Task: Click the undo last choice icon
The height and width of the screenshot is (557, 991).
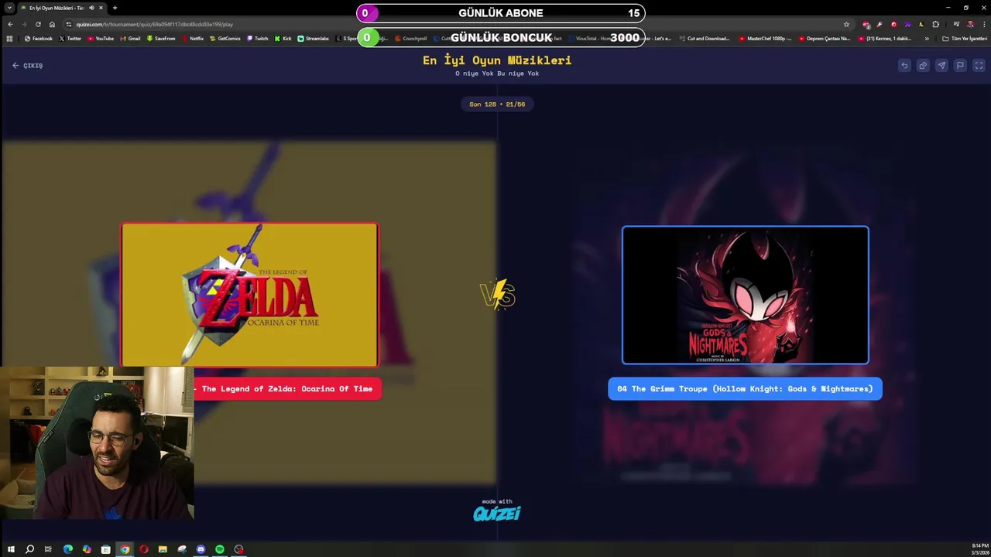Action: (x=904, y=66)
